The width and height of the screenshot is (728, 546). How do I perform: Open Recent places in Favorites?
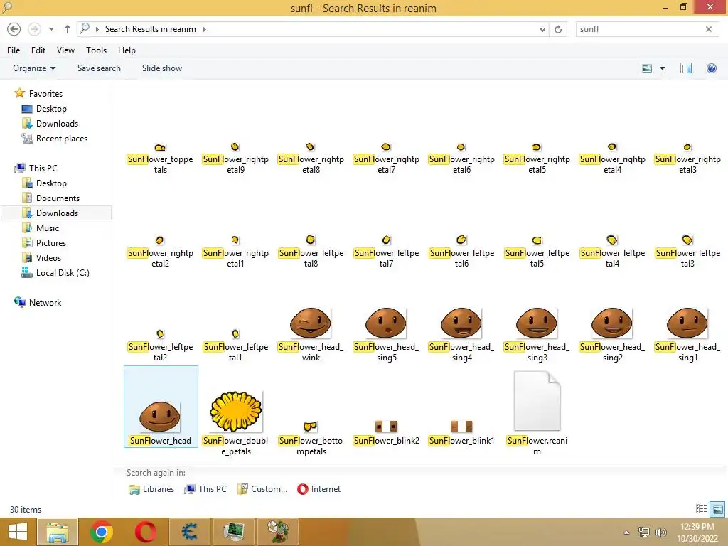(x=54, y=139)
